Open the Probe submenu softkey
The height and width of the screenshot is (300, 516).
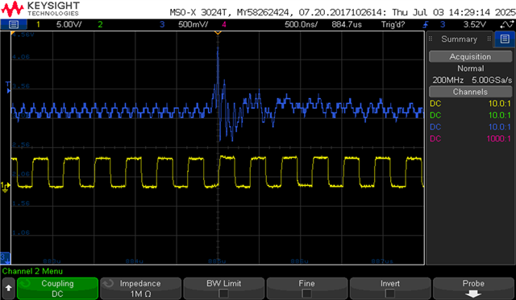click(473, 288)
